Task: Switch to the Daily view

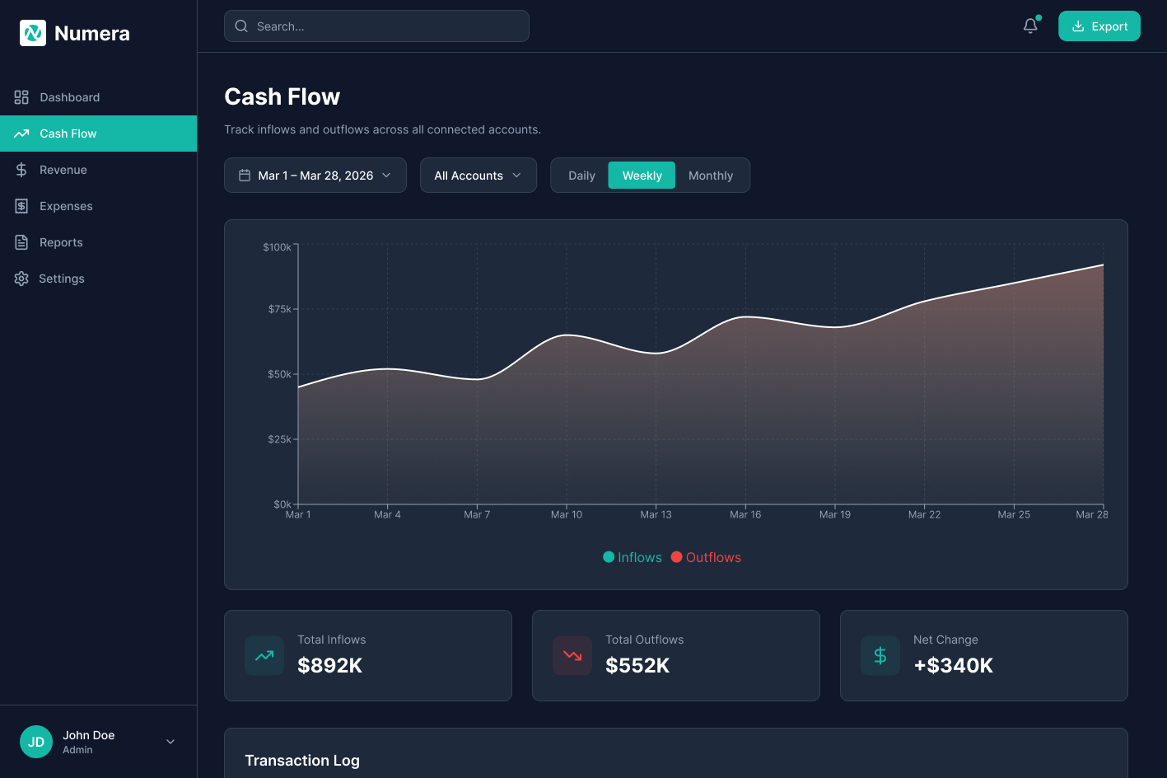Action: point(581,176)
